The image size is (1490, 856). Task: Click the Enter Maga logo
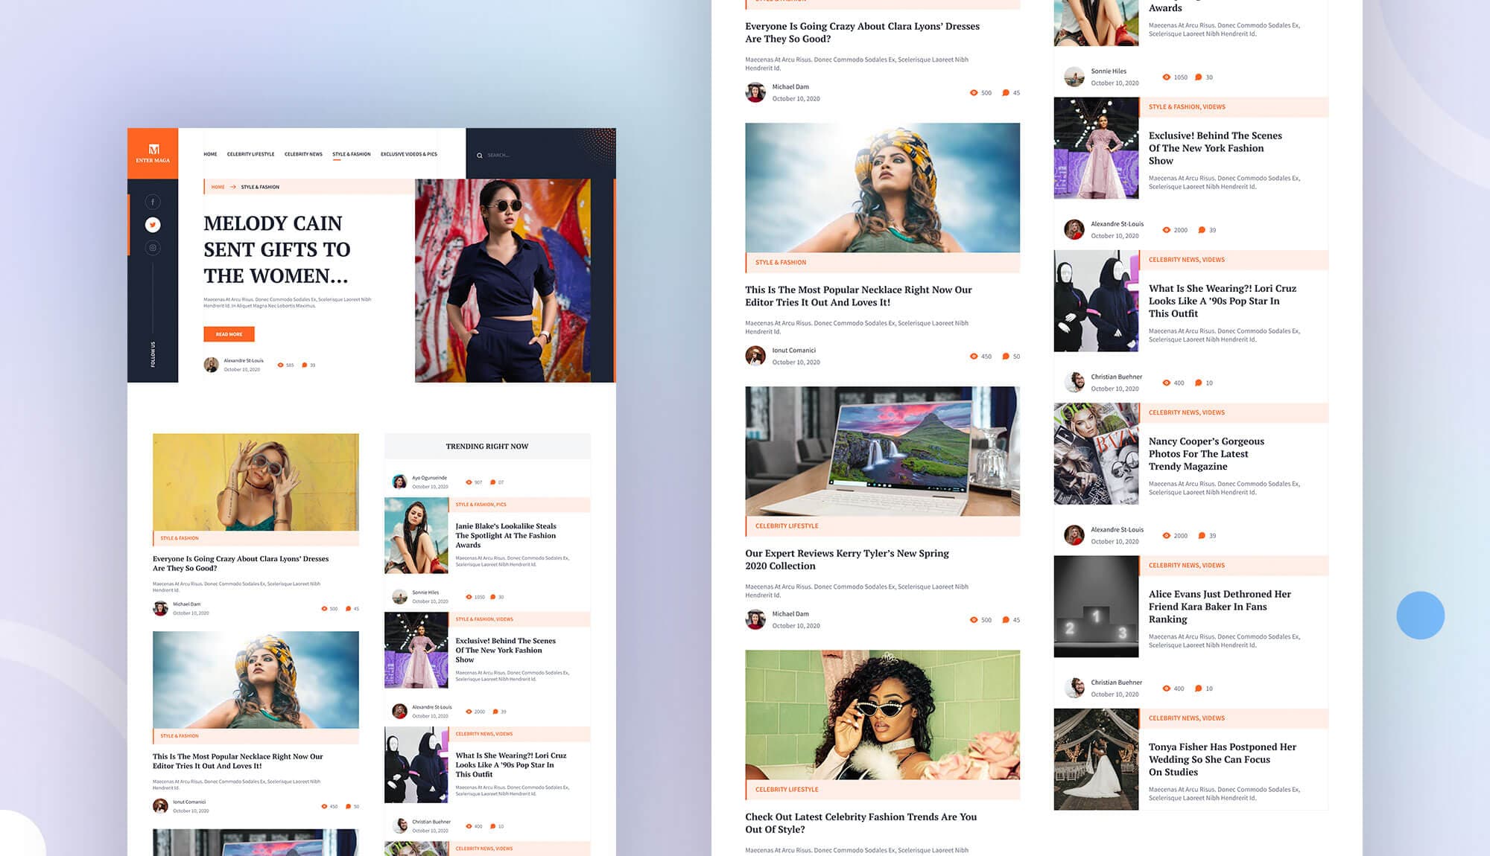153,153
